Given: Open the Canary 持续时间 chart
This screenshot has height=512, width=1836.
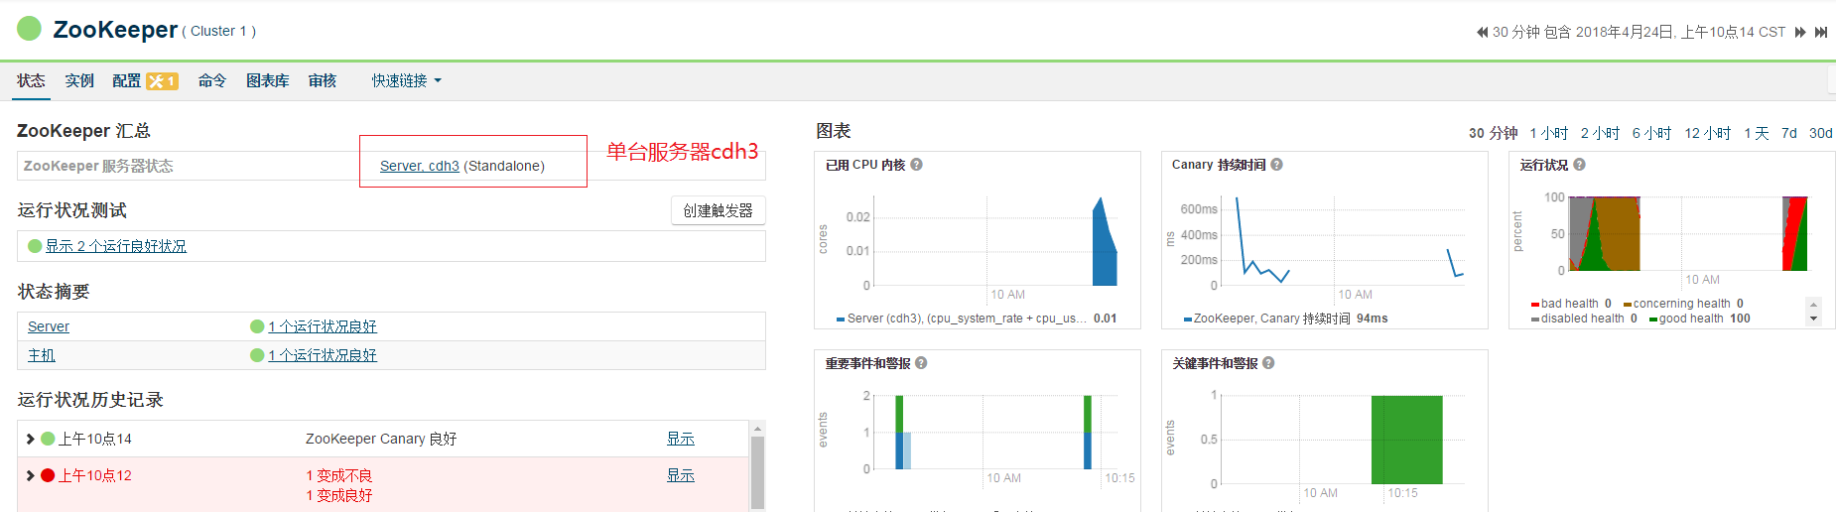Looking at the screenshot, I should point(1325,240).
